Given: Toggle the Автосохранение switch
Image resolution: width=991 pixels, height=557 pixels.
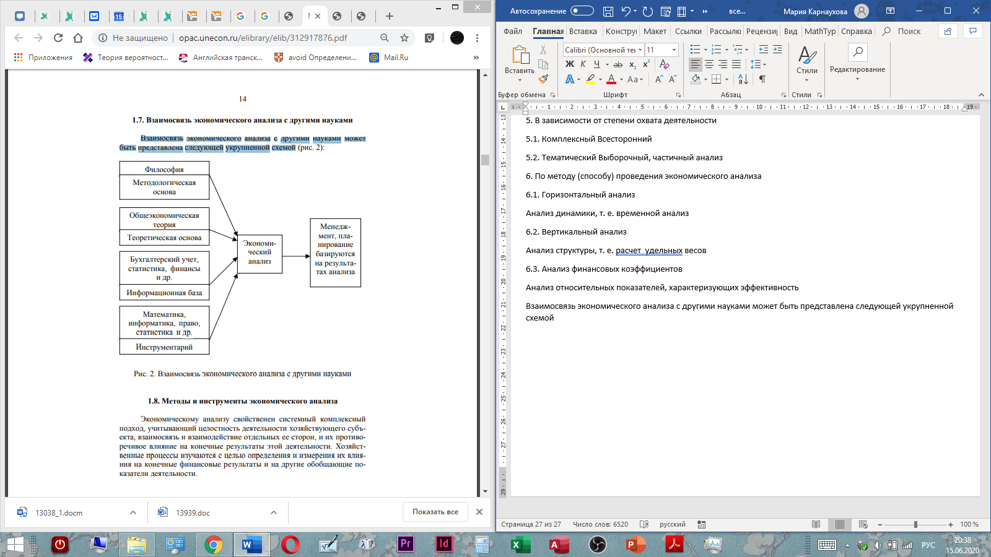Looking at the screenshot, I should 582,11.
